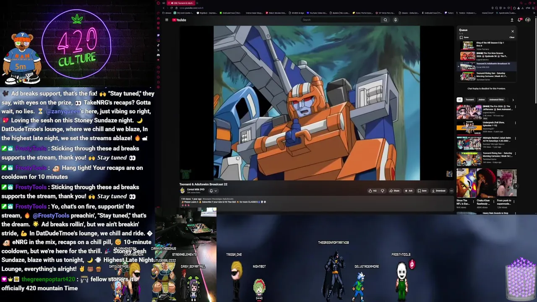Open the three-dot more actions under video
This screenshot has width=537, height=302.
(x=451, y=191)
